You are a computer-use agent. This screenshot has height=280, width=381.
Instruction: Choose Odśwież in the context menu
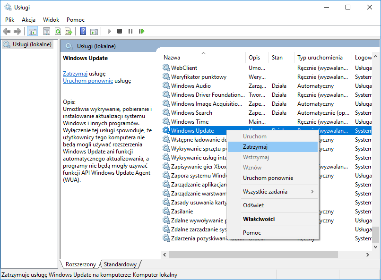pyautogui.click(x=273, y=205)
